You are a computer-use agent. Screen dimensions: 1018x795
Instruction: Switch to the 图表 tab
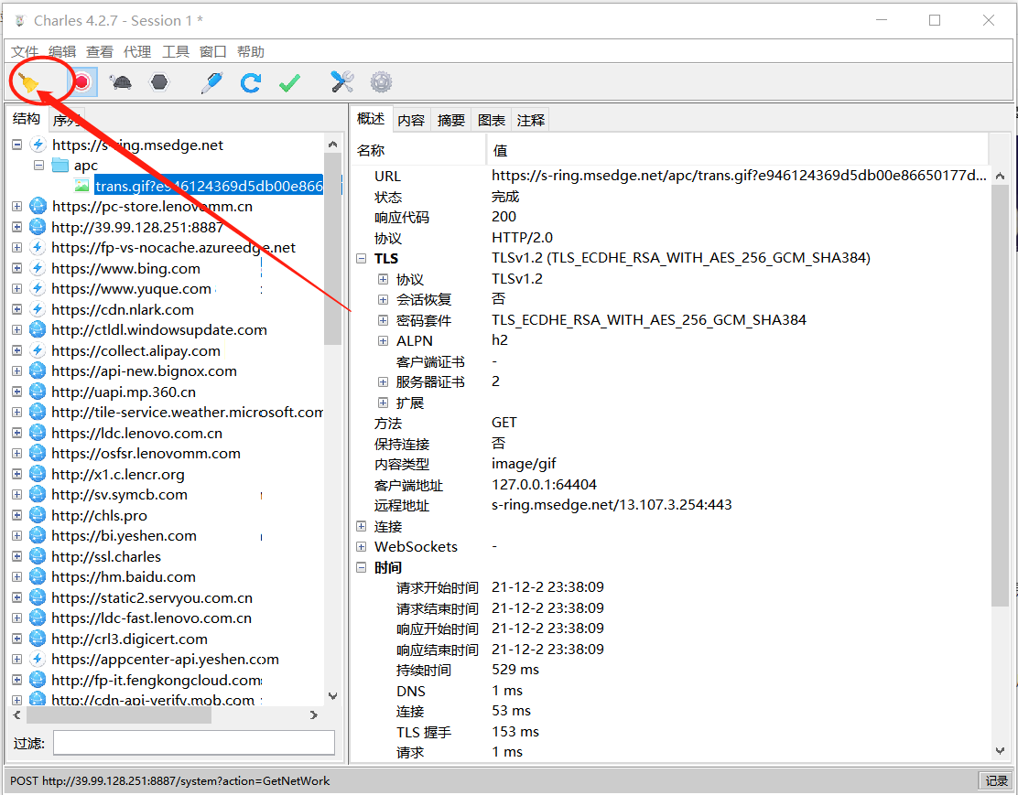pyautogui.click(x=492, y=120)
